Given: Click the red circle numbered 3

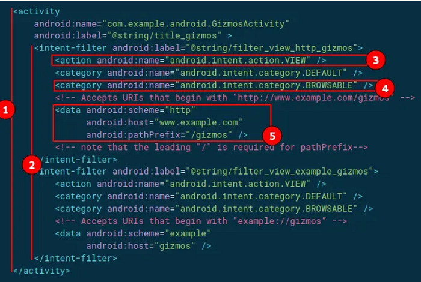Looking at the screenshot, I should [x=375, y=60].
